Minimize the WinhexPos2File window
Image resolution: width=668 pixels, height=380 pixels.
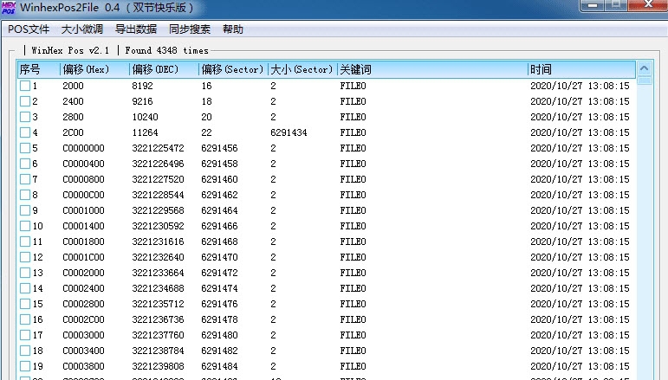592,6
